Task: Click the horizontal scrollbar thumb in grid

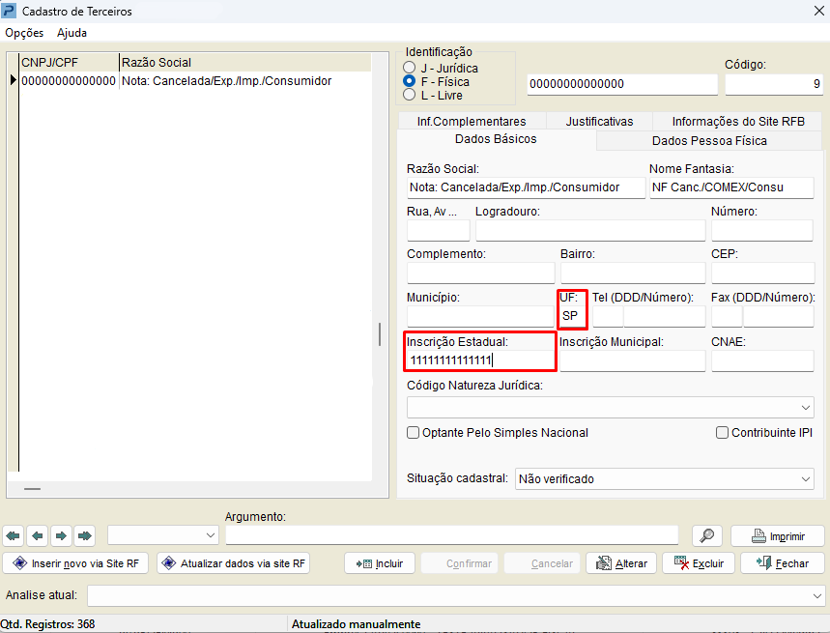Action: [32, 489]
